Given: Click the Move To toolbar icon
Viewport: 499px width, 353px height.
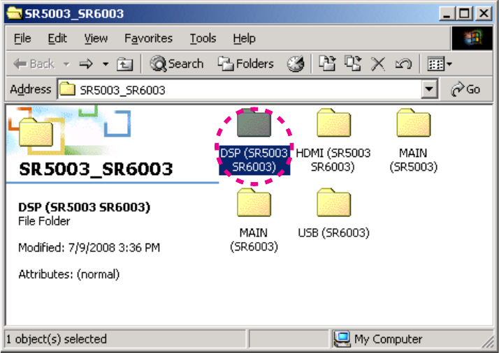Looking at the screenshot, I should (x=327, y=63).
